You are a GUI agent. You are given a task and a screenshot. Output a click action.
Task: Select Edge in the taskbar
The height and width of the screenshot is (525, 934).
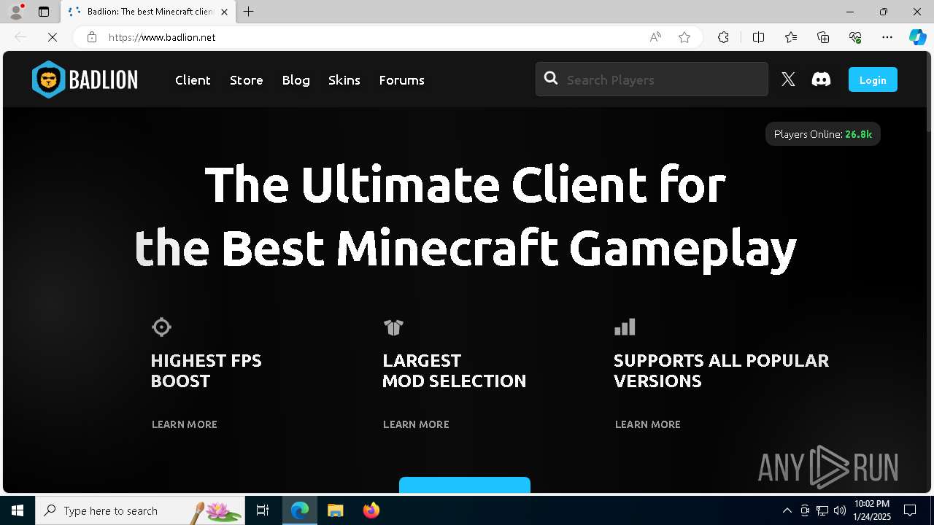tap(300, 510)
